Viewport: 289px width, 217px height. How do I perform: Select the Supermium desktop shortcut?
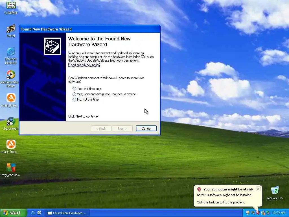click(x=11, y=123)
